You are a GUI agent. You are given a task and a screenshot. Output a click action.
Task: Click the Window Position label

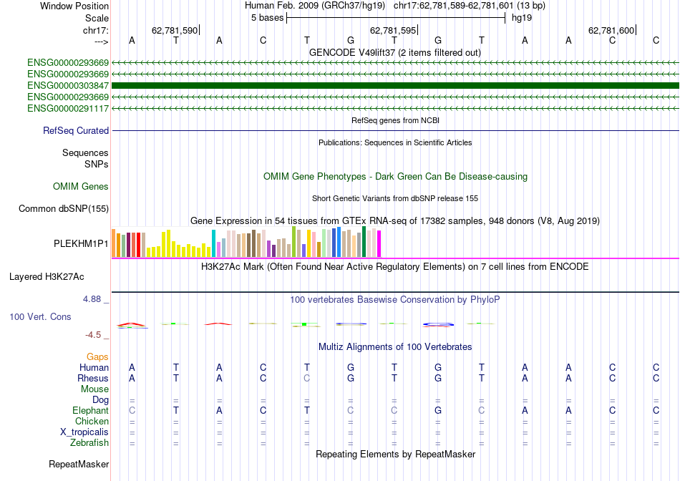click(x=74, y=6)
